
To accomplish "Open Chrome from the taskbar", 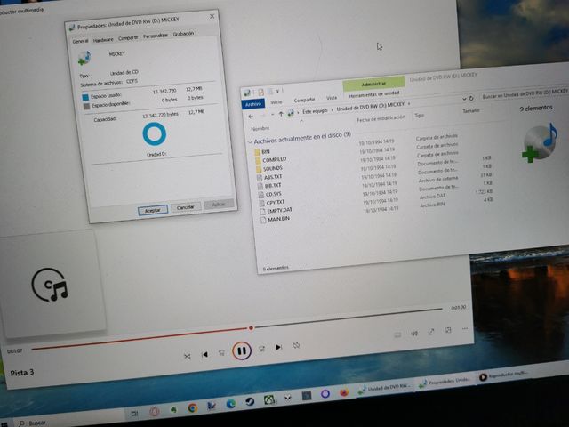I will (193, 407).
